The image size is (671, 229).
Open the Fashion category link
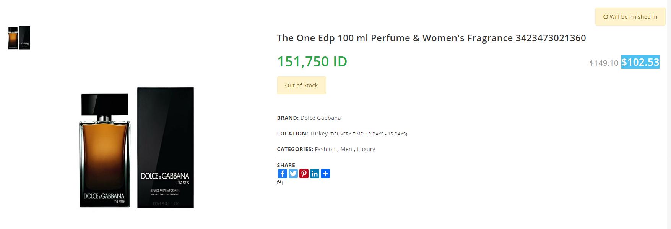coord(325,149)
